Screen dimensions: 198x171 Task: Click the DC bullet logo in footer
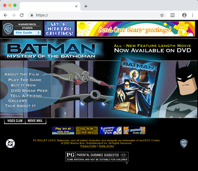10,143
